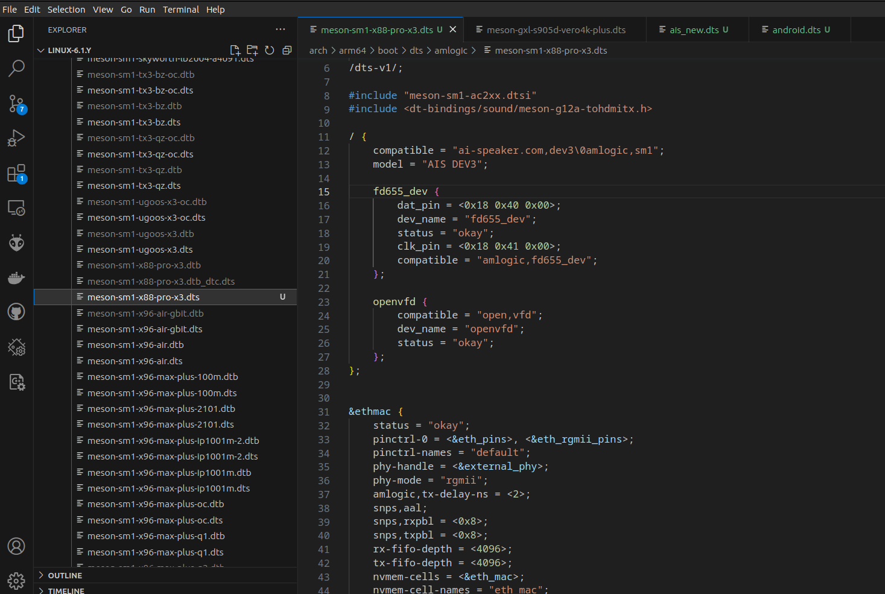Open meson-sm1-ugoos-x3.dts in file tree

(140, 250)
